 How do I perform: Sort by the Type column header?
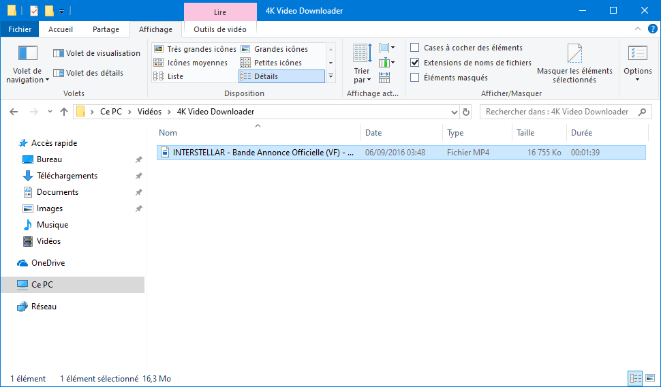tap(478, 132)
